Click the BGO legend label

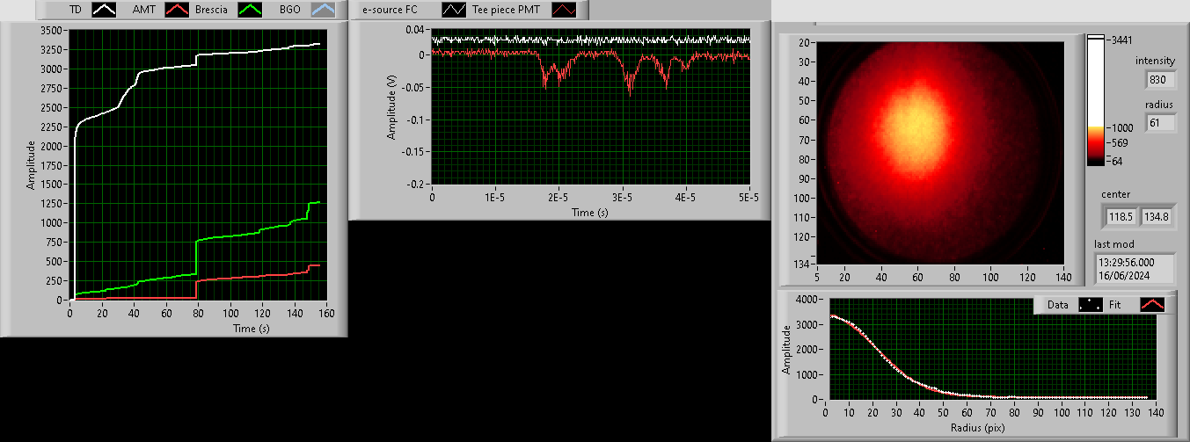[289, 10]
